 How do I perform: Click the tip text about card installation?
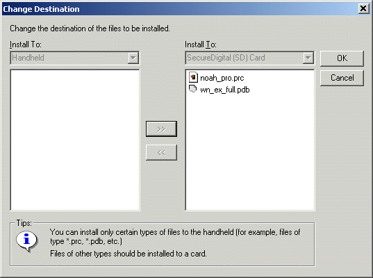tap(129, 254)
